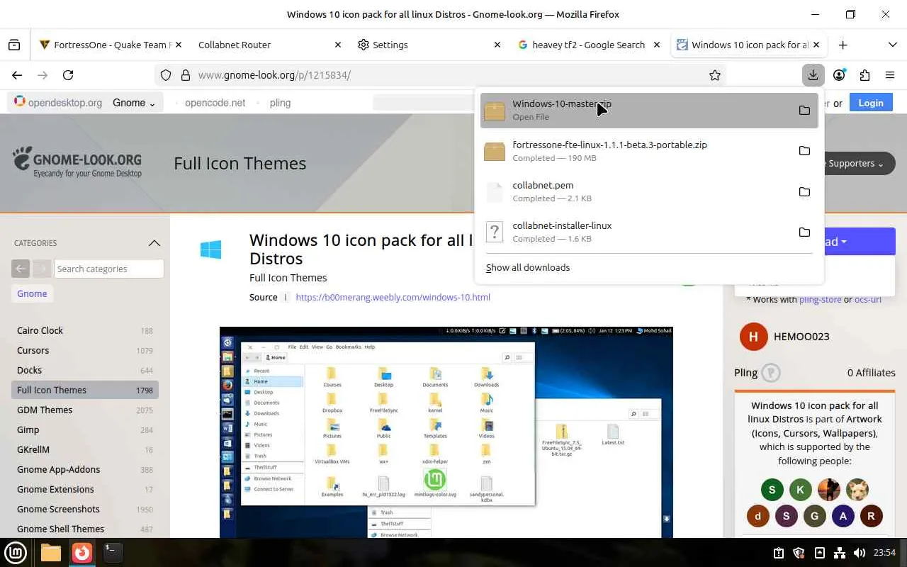Screen dimensions: 907x567
Task: Open the opendesktop.org link
Action: [59, 103]
